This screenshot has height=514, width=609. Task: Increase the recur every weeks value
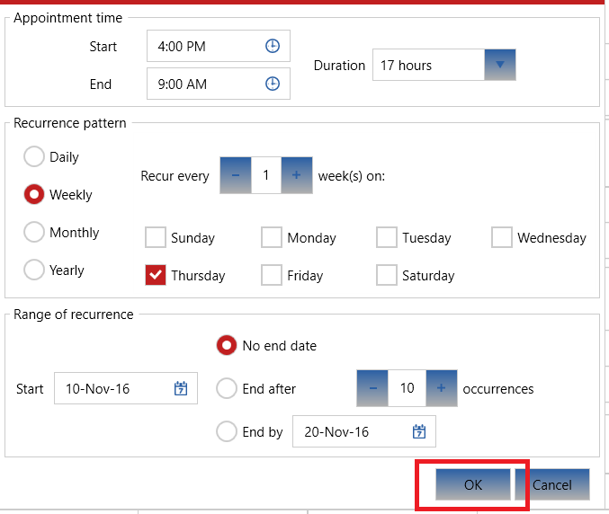296,175
